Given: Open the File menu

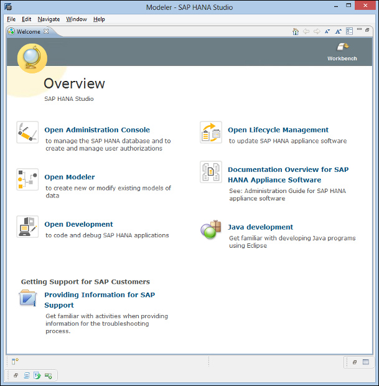Looking at the screenshot, I should click(x=11, y=19).
